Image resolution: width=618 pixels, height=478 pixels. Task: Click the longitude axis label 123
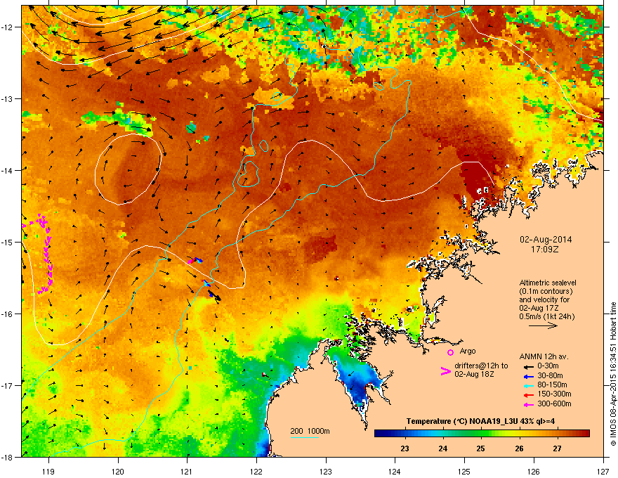tap(326, 471)
